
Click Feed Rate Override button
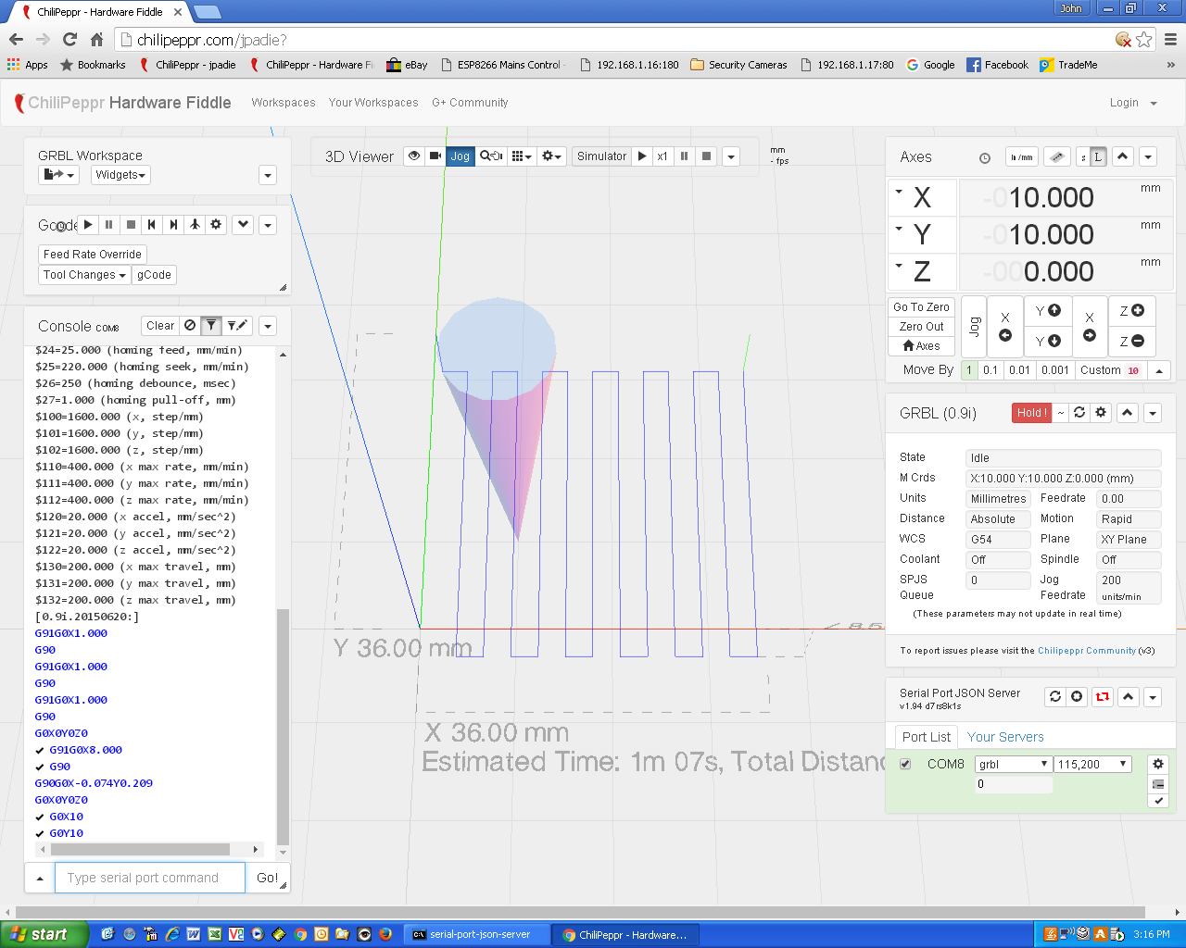coord(93,254)
